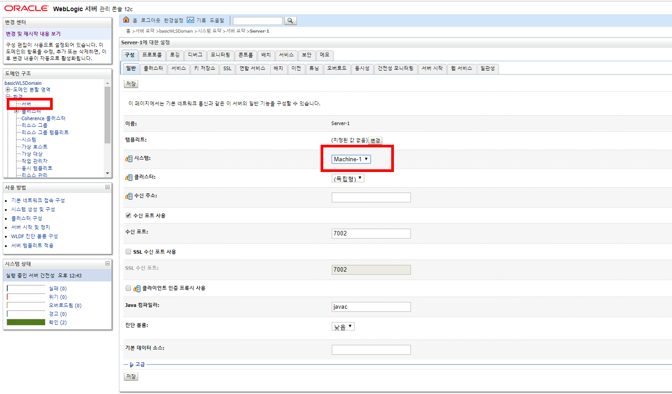The height and width of the screenshot is (394, 672).
Task: Open 시스템 생성 및 구성 help link
Action: tap(33, 210)
